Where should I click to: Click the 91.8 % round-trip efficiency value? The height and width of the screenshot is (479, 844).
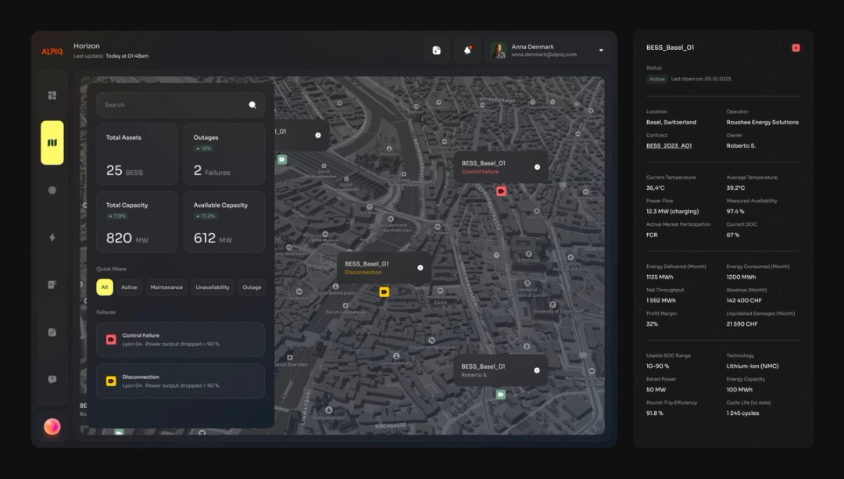pos(655,413)
